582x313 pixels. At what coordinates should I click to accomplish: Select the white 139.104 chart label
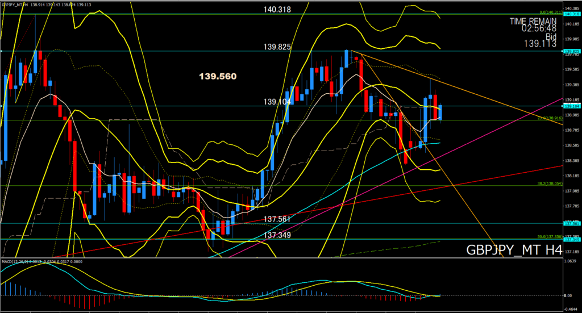(277, 102)
